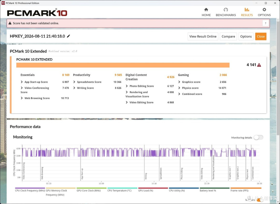Click the Compare button
Screen dimensions: 280x204
pos(228,37)
